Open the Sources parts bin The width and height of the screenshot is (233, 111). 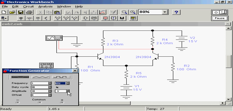[x=21, y=18]
